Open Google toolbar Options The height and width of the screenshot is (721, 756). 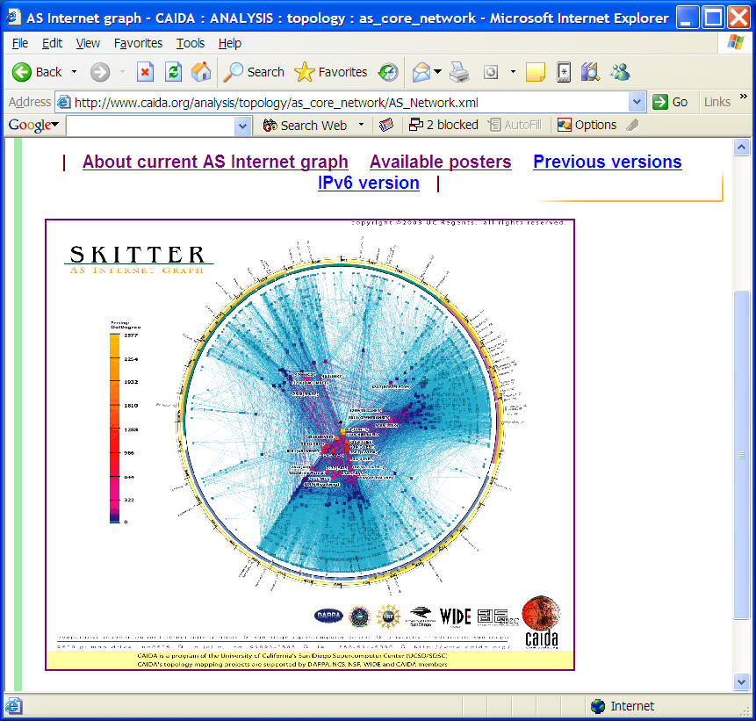587,125
